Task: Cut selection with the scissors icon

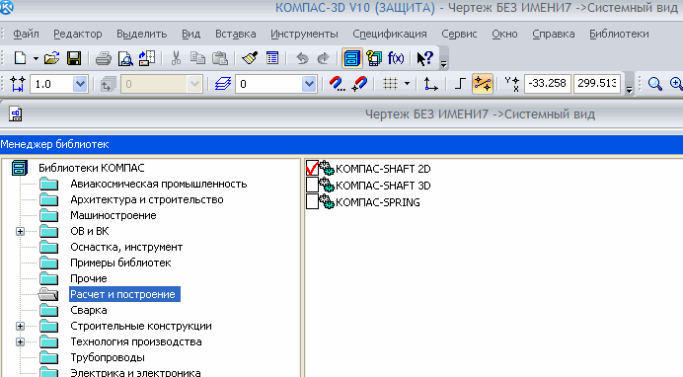Action: pos(176,58)
